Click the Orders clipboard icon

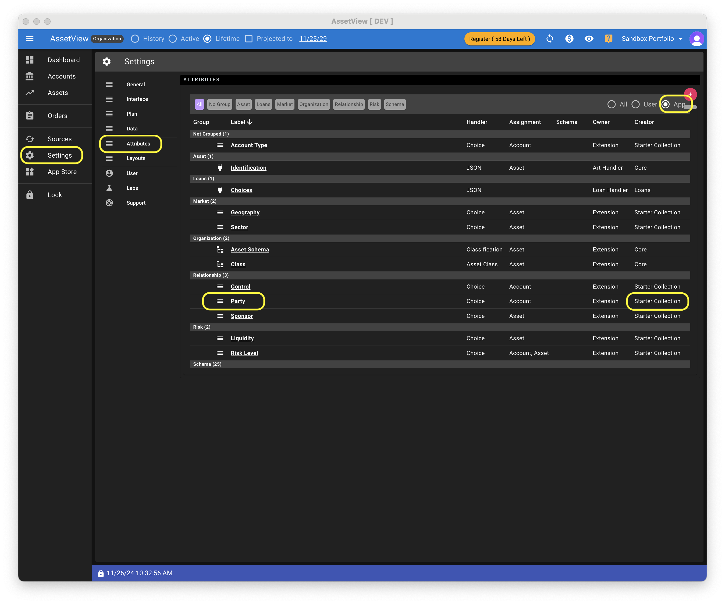pyautogui.click(x=30, y=116)
